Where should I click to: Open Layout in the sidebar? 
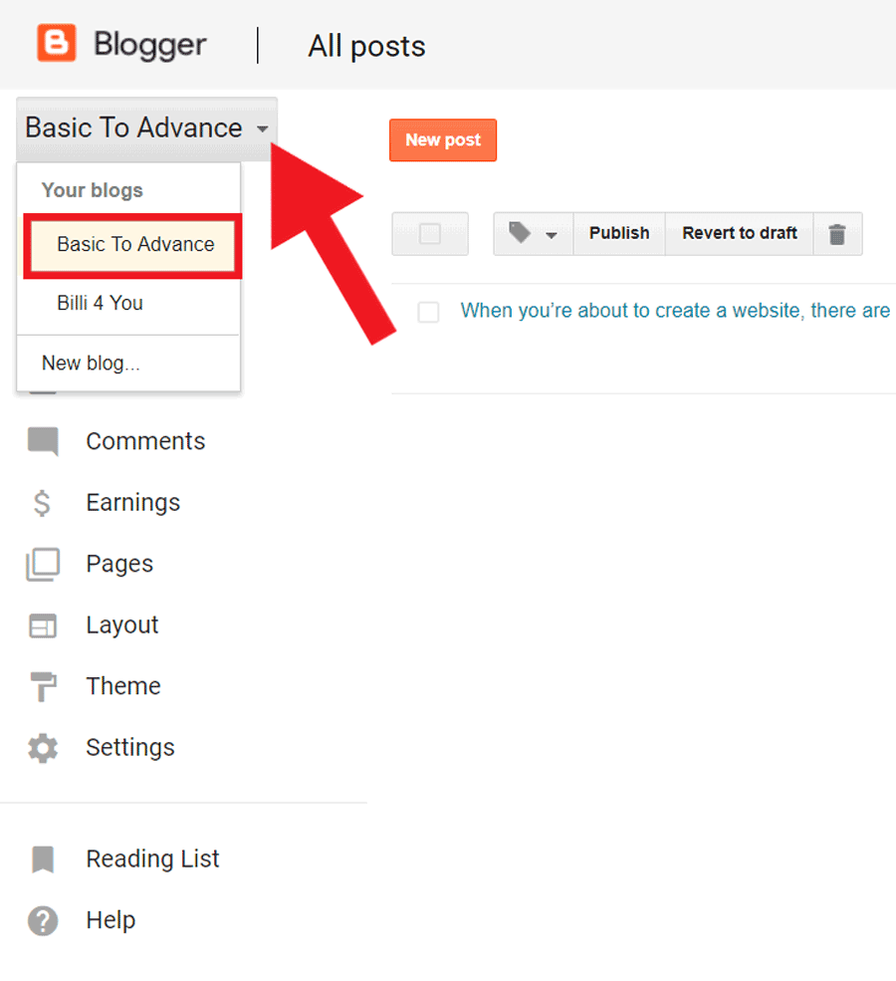(121, 625)
